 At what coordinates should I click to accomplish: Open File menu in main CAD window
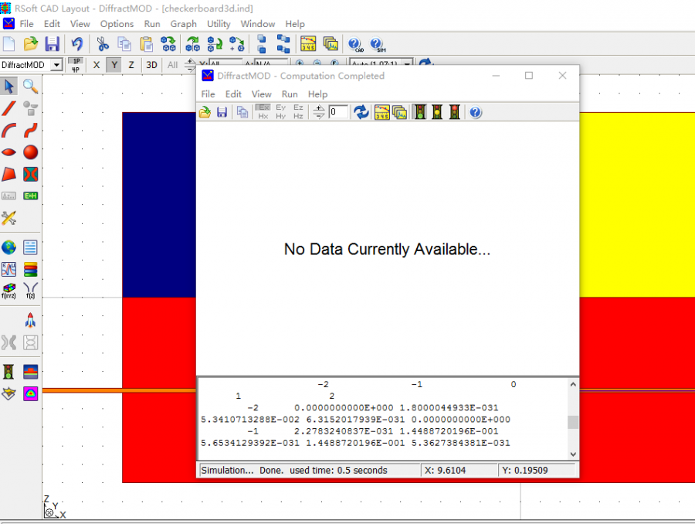tap(26, 24)
